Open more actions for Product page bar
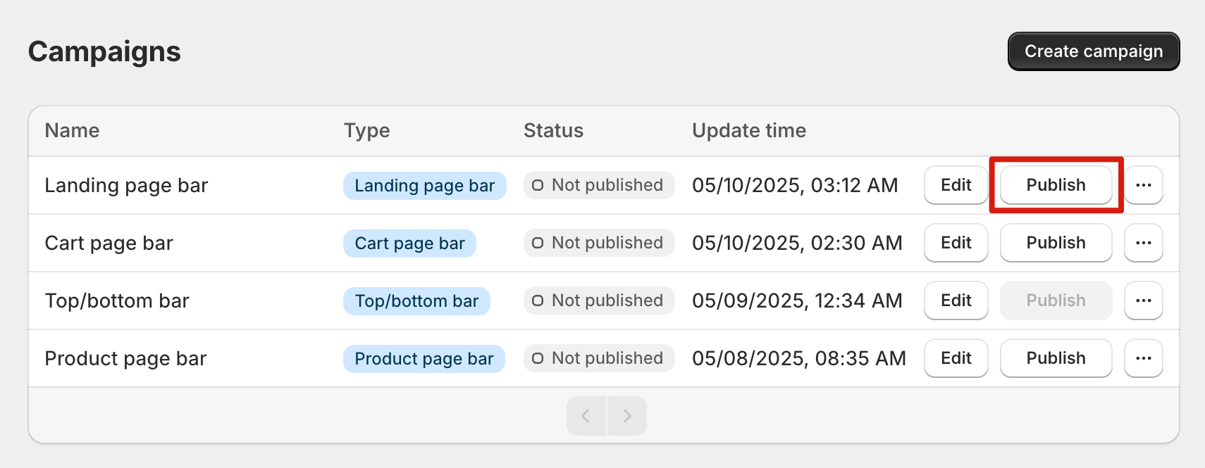 tap(1143, 358)
